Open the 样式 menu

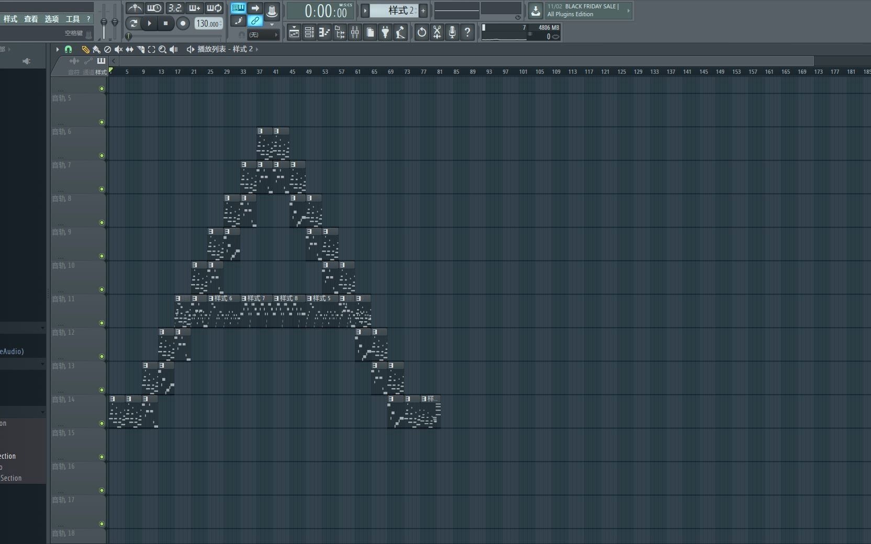click(10, 19)
